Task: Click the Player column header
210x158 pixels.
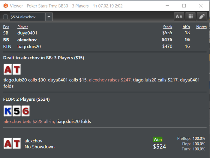Action: (x=22, y=27)
